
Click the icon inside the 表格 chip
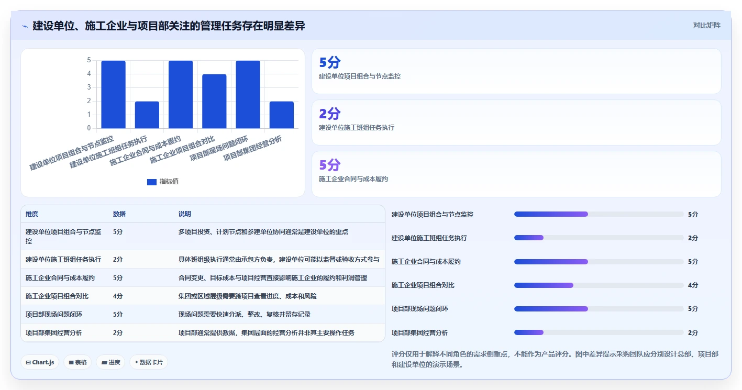coord(71,362)
